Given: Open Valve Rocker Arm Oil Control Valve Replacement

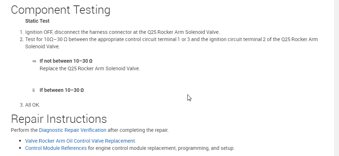Looking at the screenshot, I should (x=80, y=141).
